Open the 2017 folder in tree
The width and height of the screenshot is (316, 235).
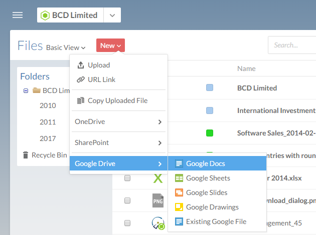(x=48, y=138)
